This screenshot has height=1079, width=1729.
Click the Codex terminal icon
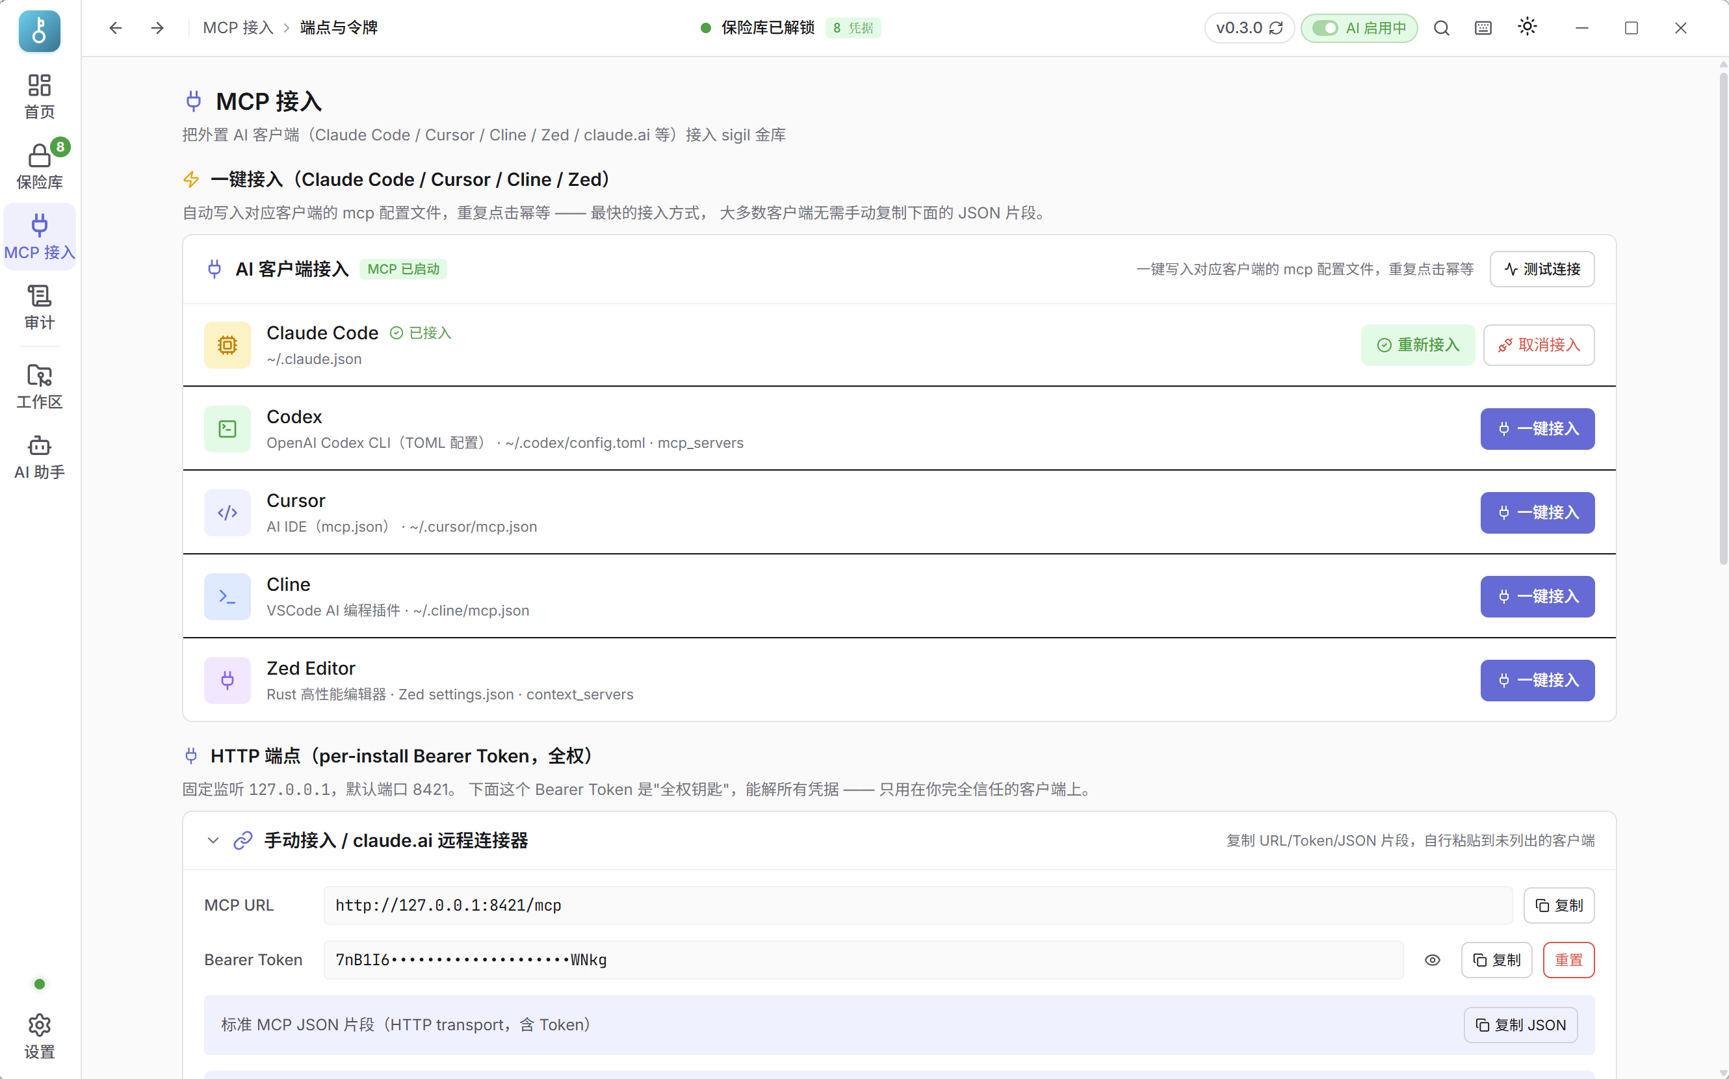pos(227,429)
